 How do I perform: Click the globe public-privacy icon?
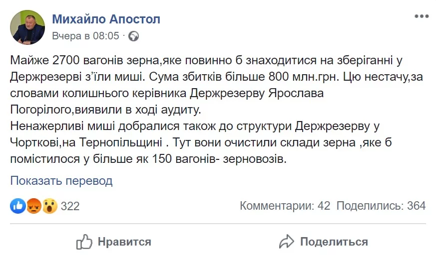pos(133,36)
